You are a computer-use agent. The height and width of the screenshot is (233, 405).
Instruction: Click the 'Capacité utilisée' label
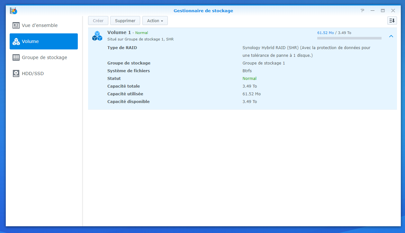click(125, 94)
